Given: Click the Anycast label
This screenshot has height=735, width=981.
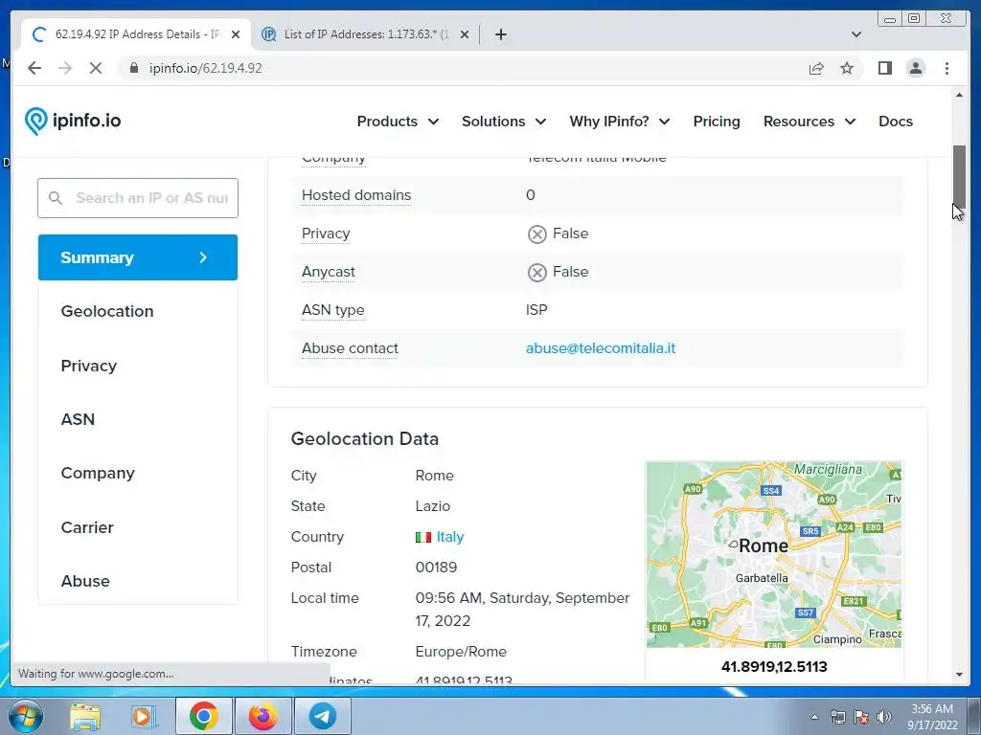Looking at the screenshot, I should click(328, 272).
